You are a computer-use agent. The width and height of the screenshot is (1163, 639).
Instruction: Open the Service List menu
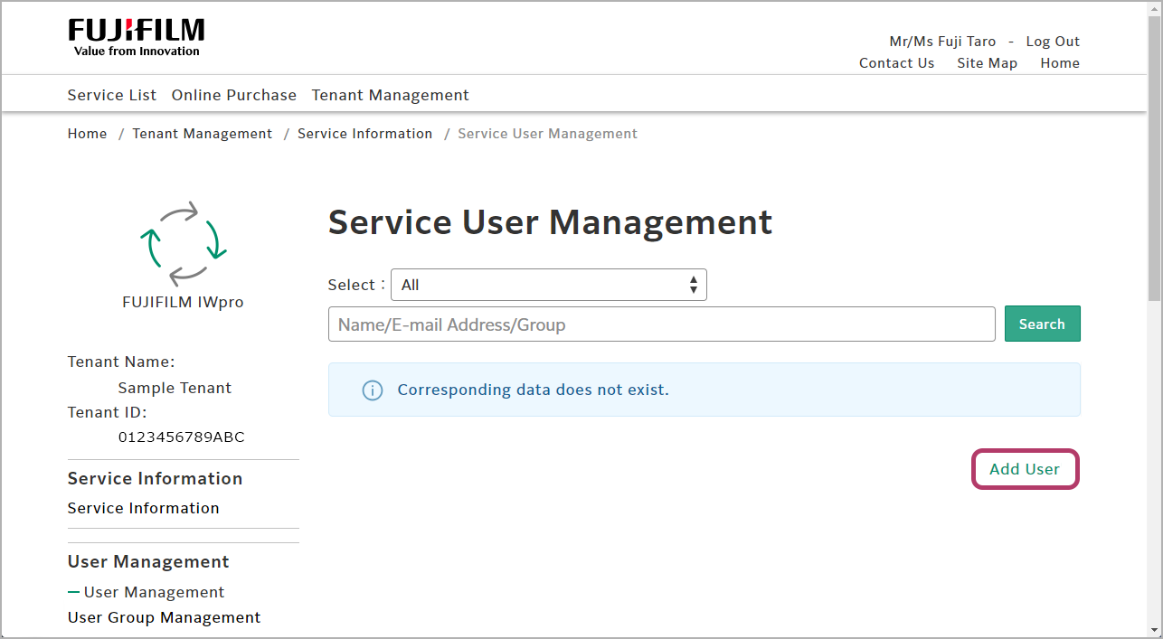coord(112,95)
